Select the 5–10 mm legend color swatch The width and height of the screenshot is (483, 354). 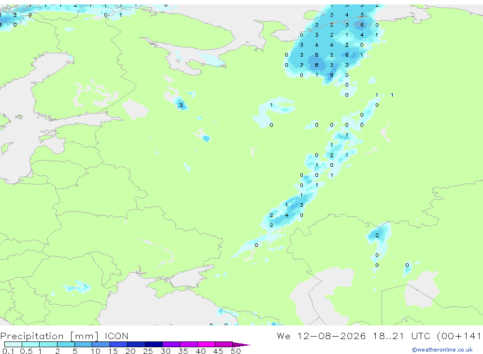coord(84,344)
